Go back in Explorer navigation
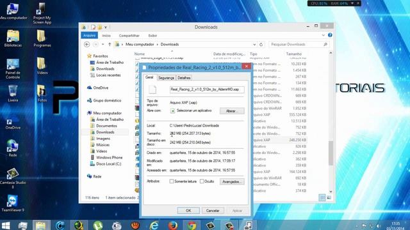This screenshot has height=230, width=410. coord(87,44)
